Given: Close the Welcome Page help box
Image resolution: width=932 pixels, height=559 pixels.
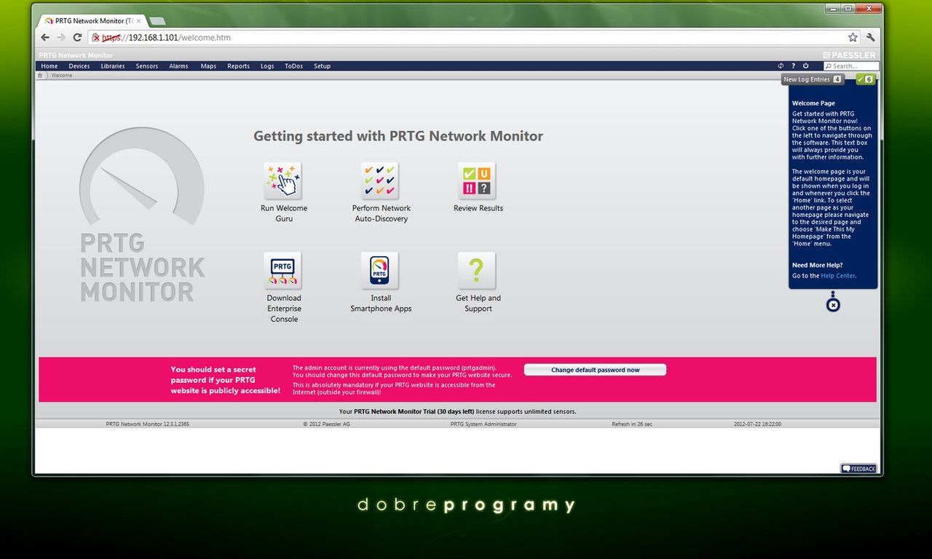Looking at the screenshot, I should click(833, 305).
